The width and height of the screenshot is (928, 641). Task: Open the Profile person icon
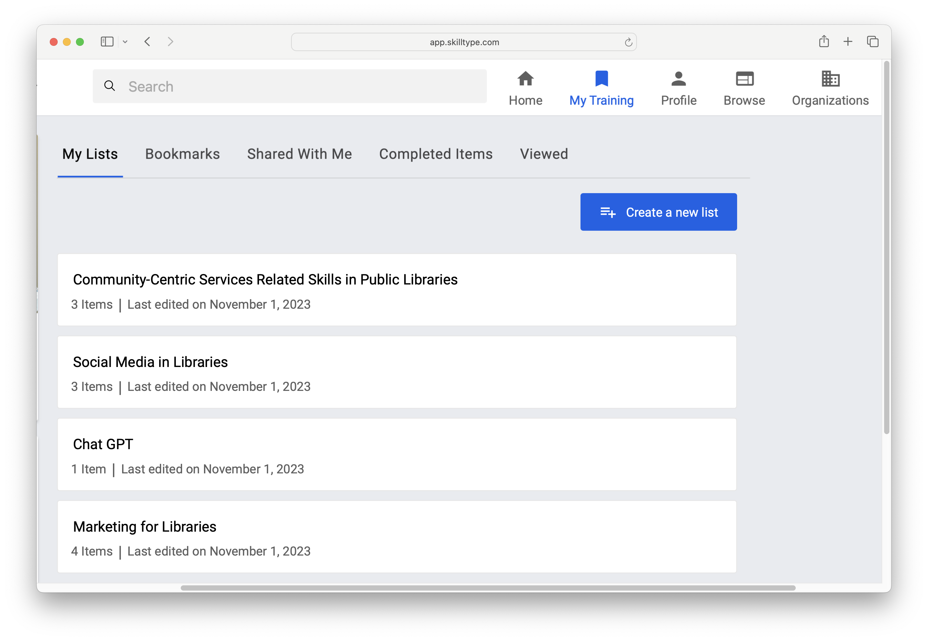678,79
